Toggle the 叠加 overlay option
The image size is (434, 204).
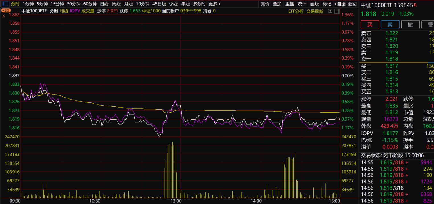(x=277, y=4)
